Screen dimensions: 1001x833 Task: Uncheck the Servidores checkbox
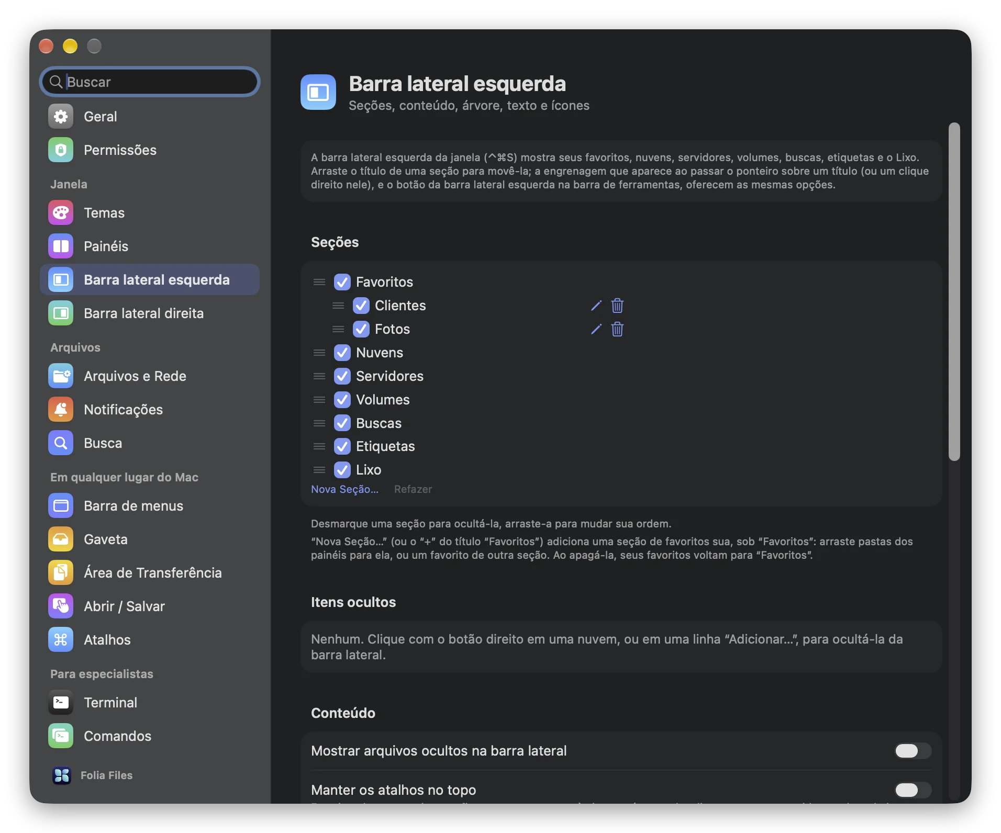coord(342,376)
